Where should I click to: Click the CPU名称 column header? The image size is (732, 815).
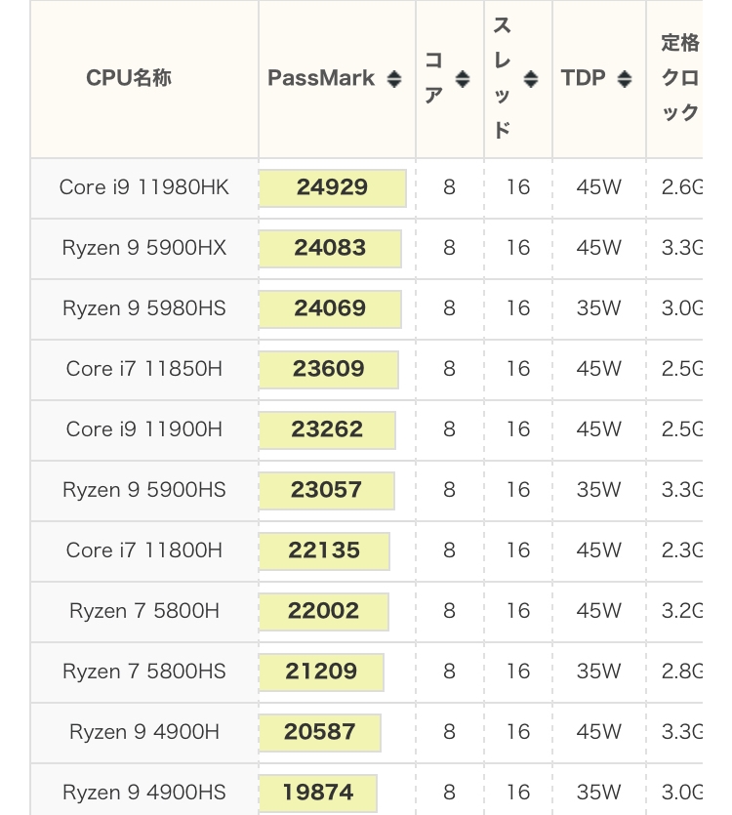(x=129, y=78)
